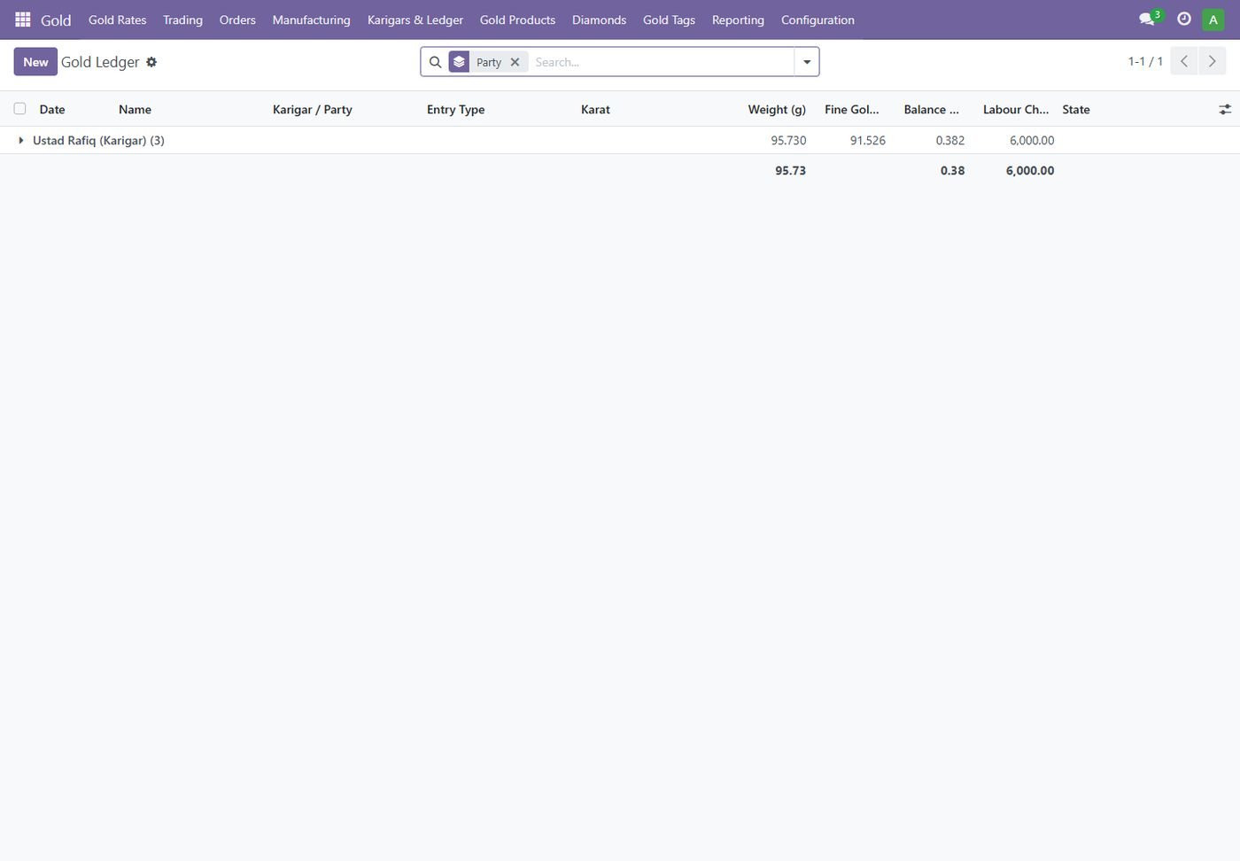This screenshot has height=861, width=1240.
Task: Open Gold Ledger actions gear menu
Action: pyautogui.click(x=151, y=62)
